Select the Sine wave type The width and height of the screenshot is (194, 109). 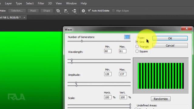137,42
